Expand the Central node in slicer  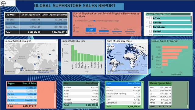(x=147, y=31)
